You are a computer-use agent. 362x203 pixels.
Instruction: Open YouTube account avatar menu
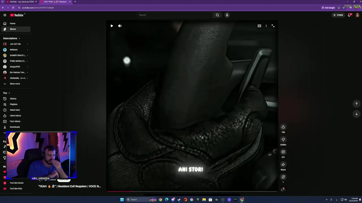pyautogui.click(x=357, y=15)
